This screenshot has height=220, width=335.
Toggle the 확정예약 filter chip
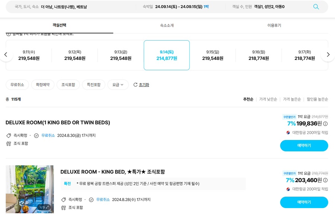(x=43, y=85)
